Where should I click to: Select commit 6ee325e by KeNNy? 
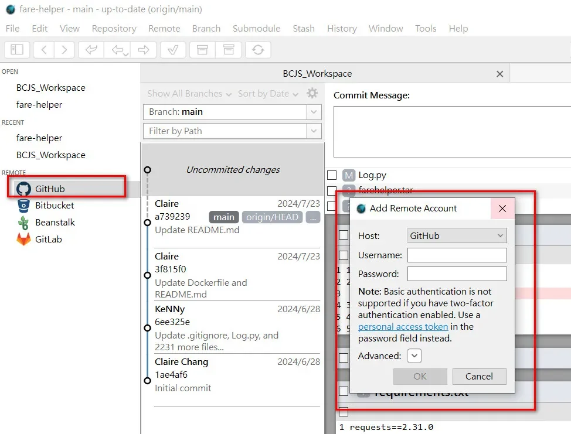click(233, 327)
